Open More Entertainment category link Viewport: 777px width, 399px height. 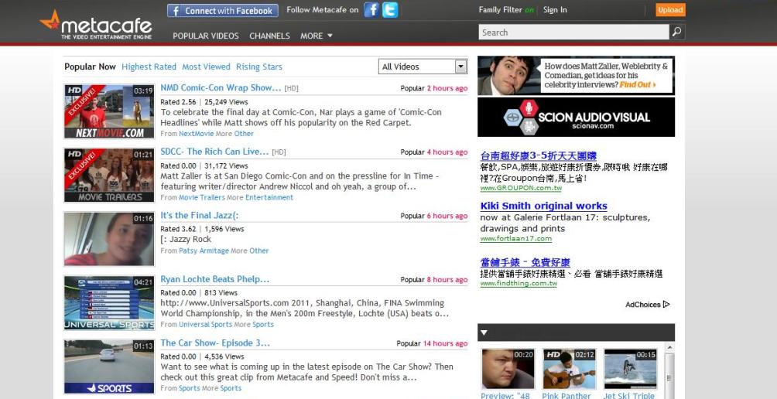(x=269, y=197)
